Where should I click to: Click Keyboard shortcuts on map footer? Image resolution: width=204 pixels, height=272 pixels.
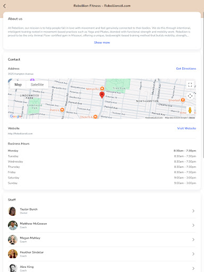point(154,117)
